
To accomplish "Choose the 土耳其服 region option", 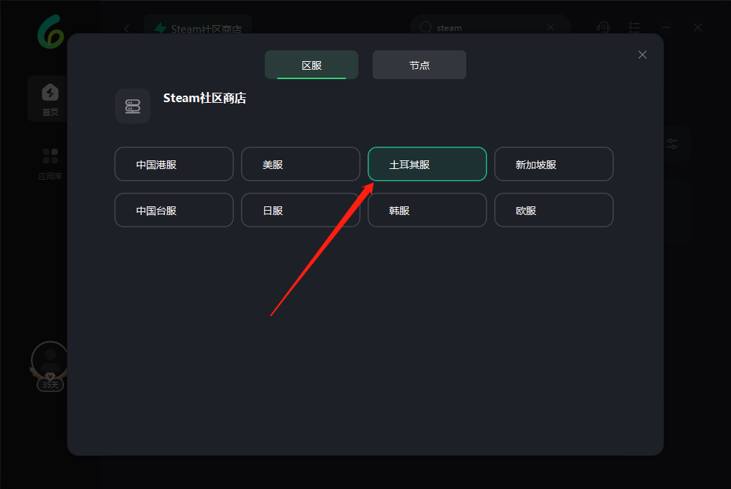I will pyautogui.click(x=427, y=164).
